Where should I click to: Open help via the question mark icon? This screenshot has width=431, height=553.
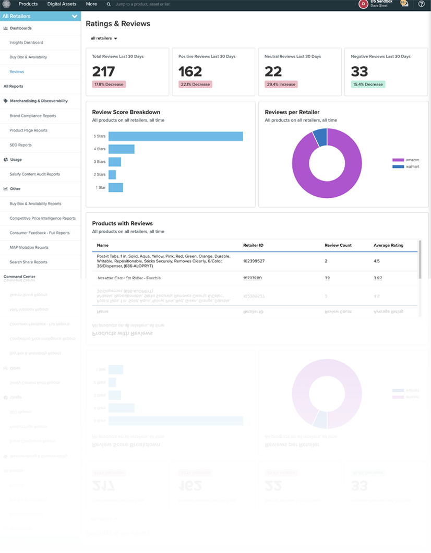[x=423, y=4]
